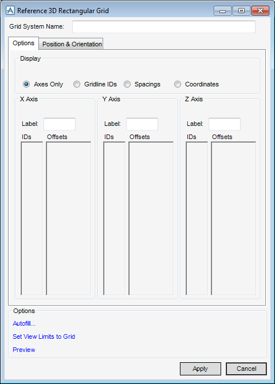Open the Options tab
This screenshot has width=275, height=384.
click(x=23, y=43)
